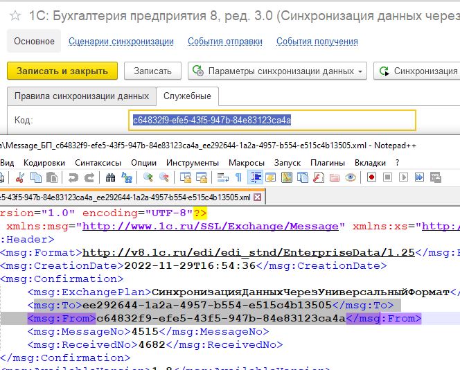Select the Основное section in 1C

tap(34, 41)
